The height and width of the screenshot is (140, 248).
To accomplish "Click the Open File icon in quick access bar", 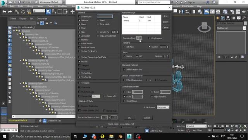I will pyautogui.click(x=15, y=2).
